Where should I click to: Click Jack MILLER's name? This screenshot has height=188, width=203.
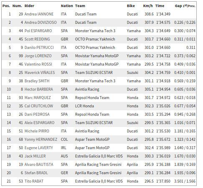coord(35,156)
